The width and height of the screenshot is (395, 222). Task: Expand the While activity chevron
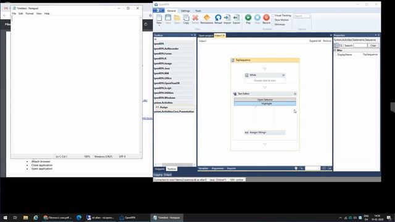click(283, 75)
